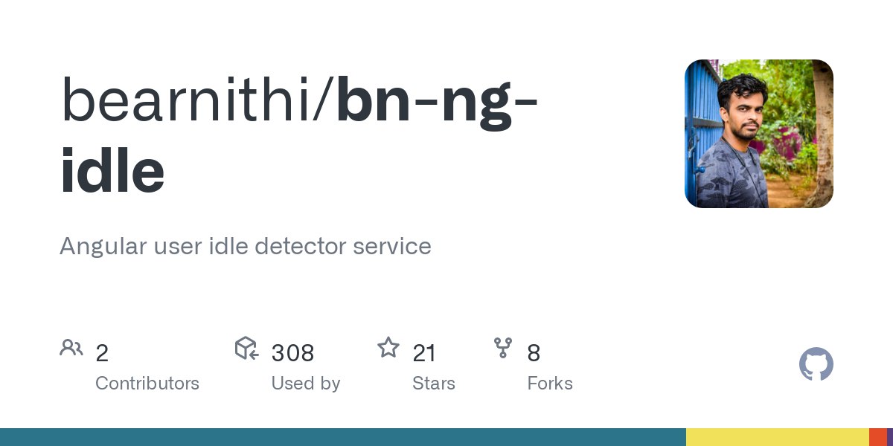Click the "Stars" label
The image size is (893, 446).
tap(434, 384)
